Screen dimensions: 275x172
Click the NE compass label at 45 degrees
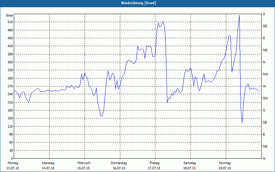click(x=265, y=147)
